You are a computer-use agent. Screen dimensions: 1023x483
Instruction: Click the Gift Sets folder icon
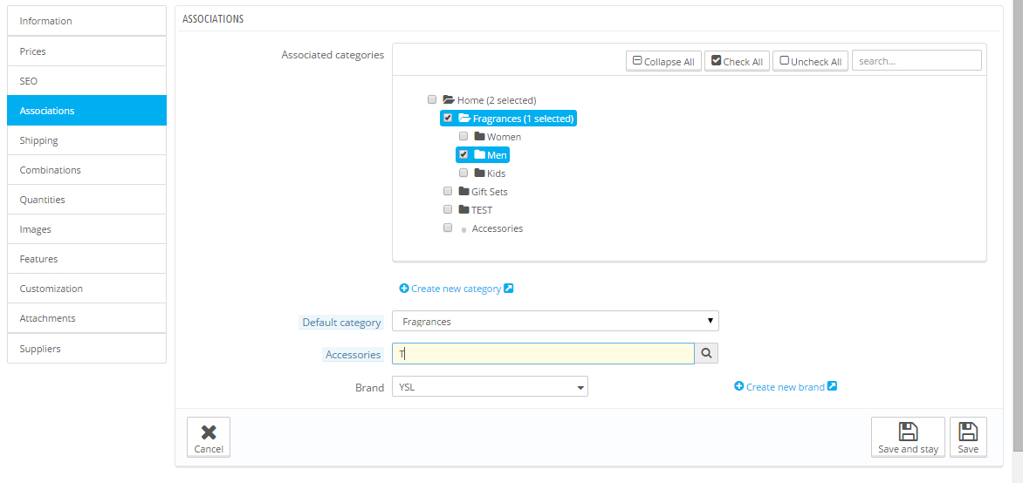click(463, 191)
